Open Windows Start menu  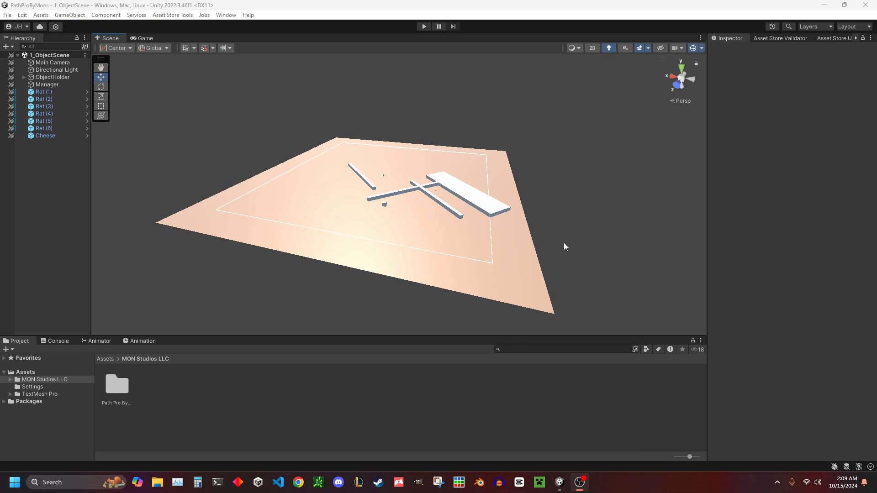(15, 482)
